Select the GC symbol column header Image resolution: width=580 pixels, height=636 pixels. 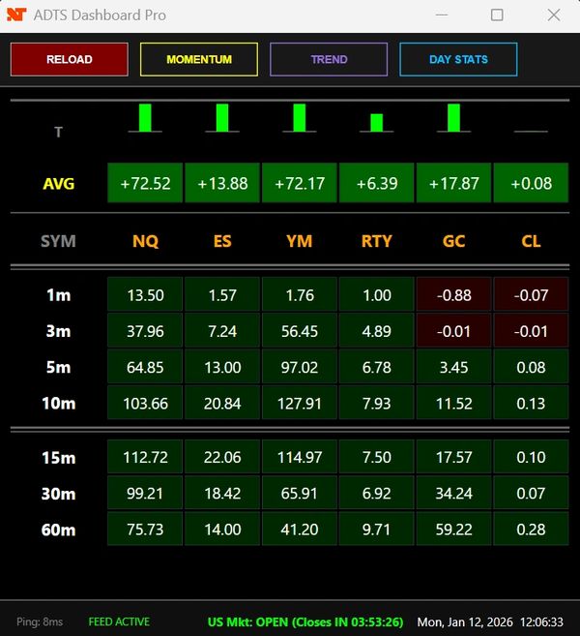453,241
